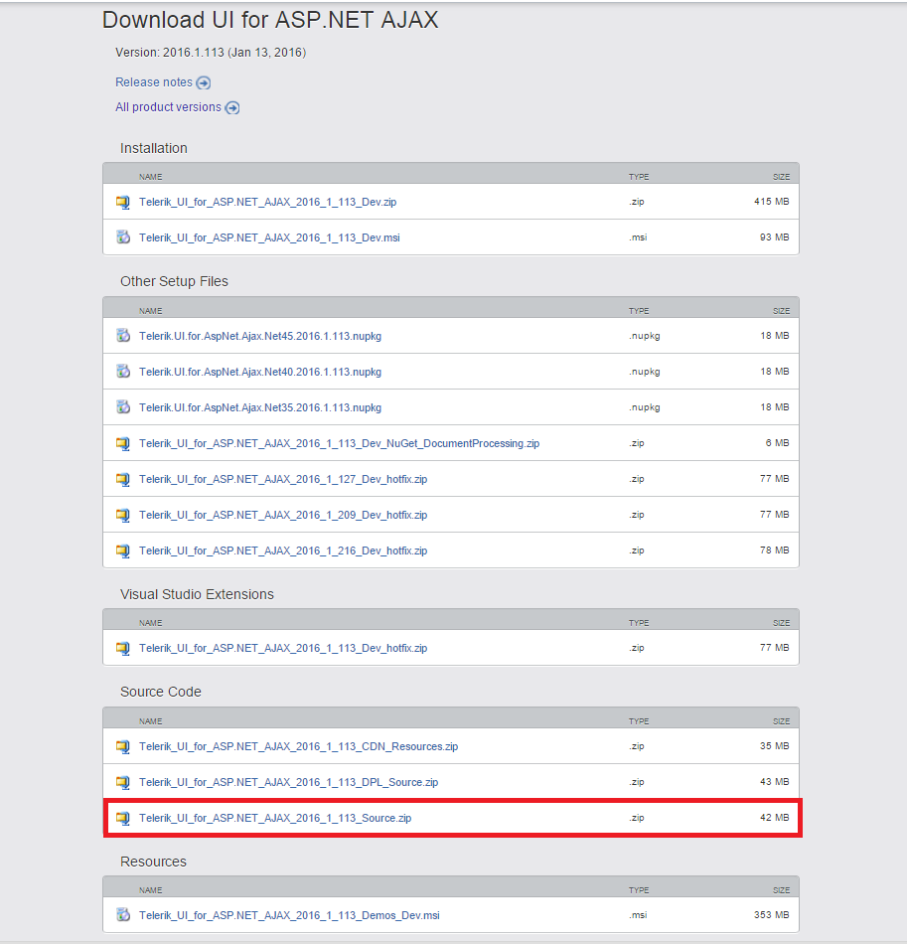Download Telerik.UI.for.AspNet.Ajax.Net40.2016.1.113.nupkg
Screen dimensions: 907x944
tap(260, 372)
